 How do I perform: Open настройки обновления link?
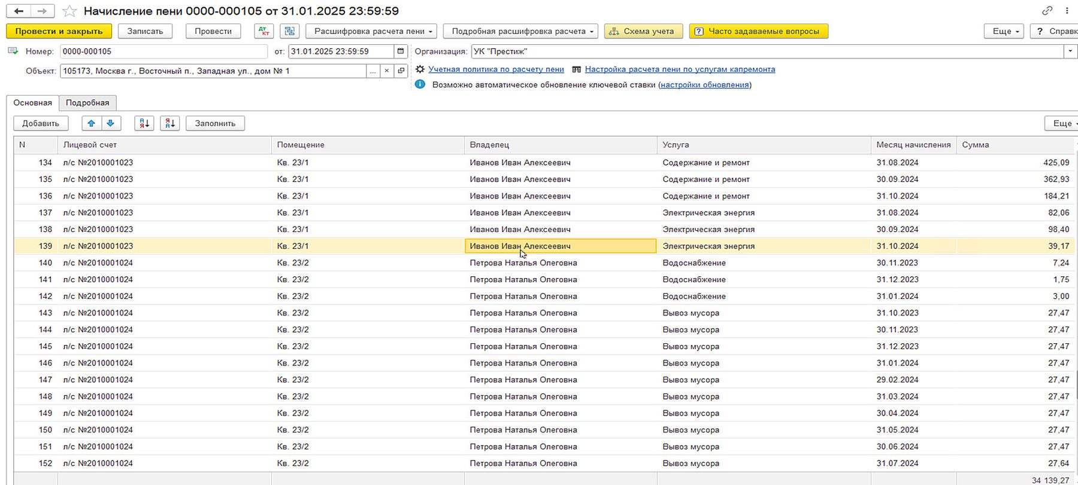point(705,85)
